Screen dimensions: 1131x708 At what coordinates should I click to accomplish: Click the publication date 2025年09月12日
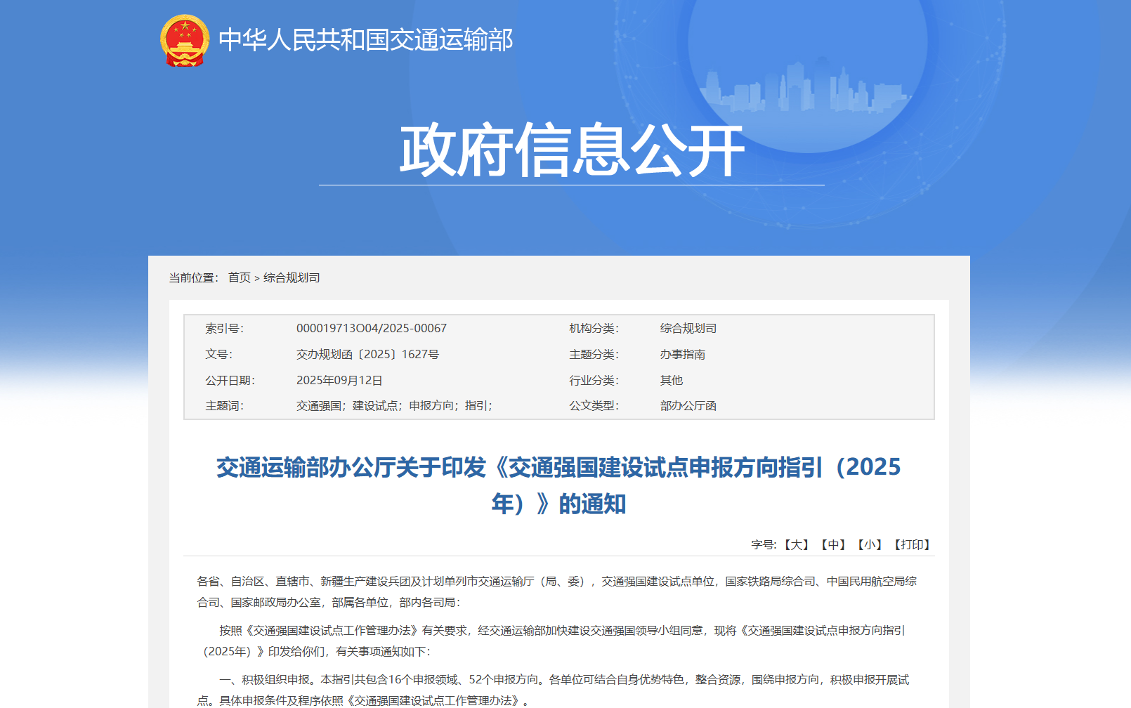click(339, 381)
